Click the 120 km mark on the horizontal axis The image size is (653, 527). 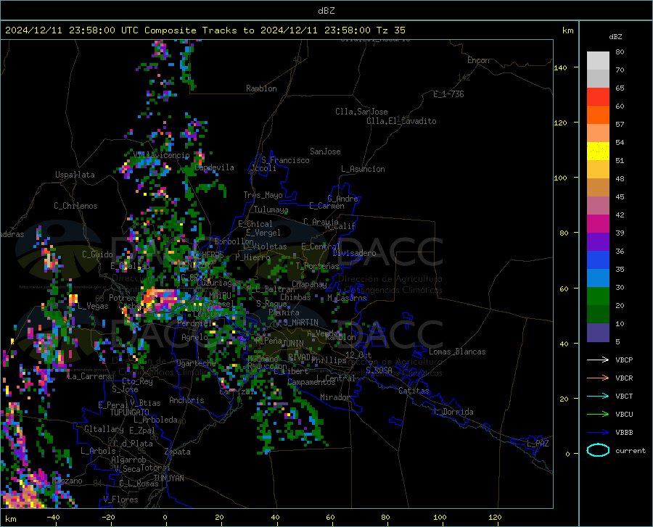(x=495, y=517)
